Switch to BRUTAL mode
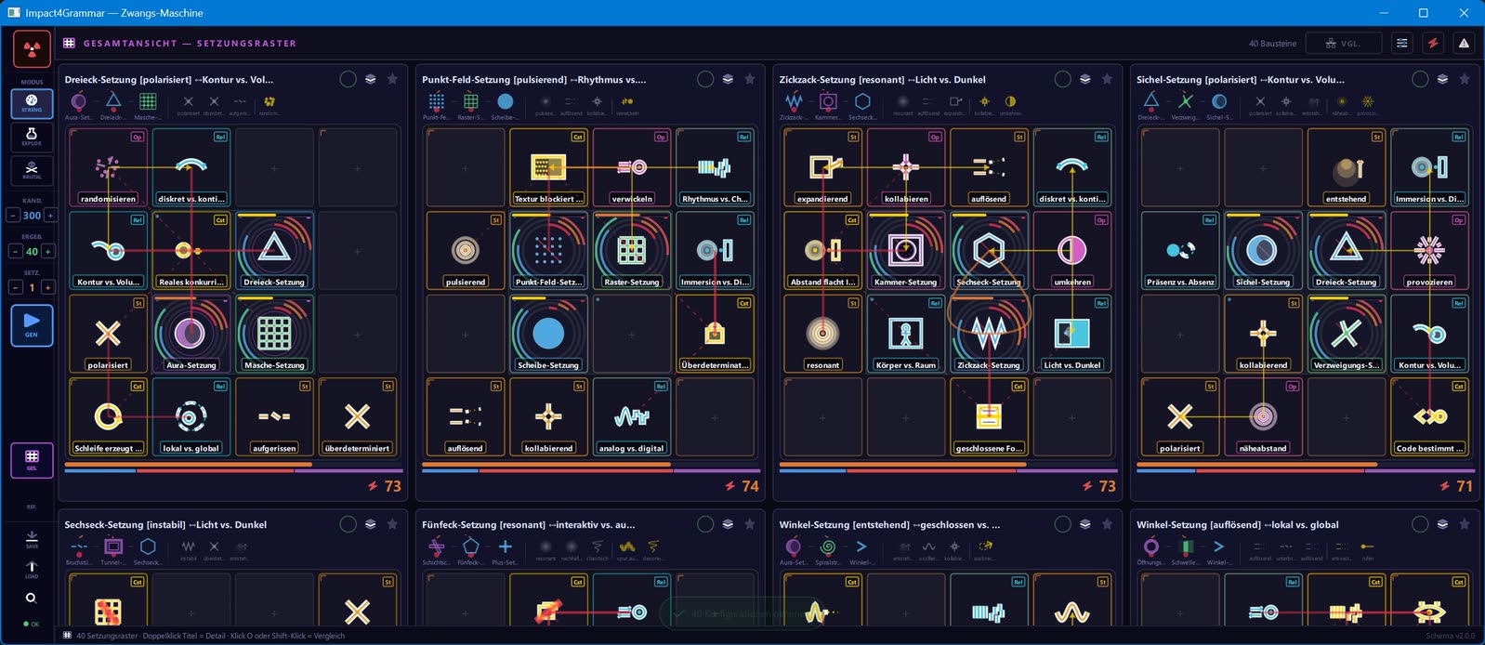The width and height of the screenshot is (1485, 645). (x=32, y=169)
